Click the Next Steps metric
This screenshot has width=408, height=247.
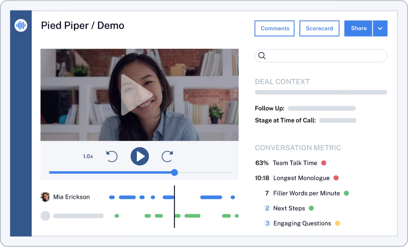point(289,208)
